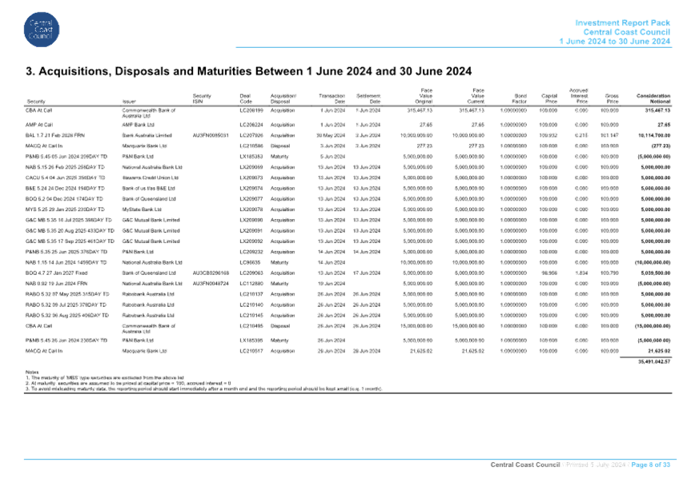
Task: Click issuer 'AMP Bank Ltd'
Action: [x=139, y=125]
